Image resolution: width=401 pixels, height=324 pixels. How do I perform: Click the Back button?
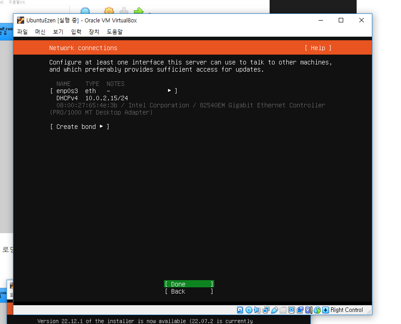click(x=189, y=291)
